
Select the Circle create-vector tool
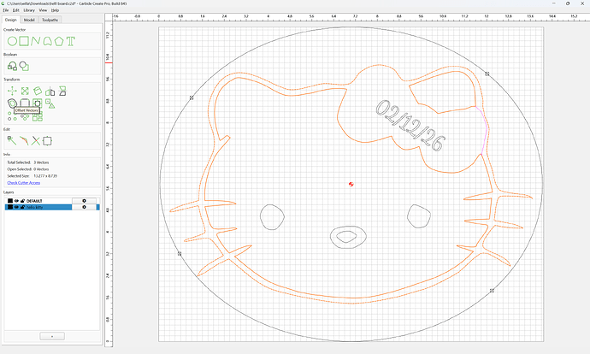click(12, 41)
